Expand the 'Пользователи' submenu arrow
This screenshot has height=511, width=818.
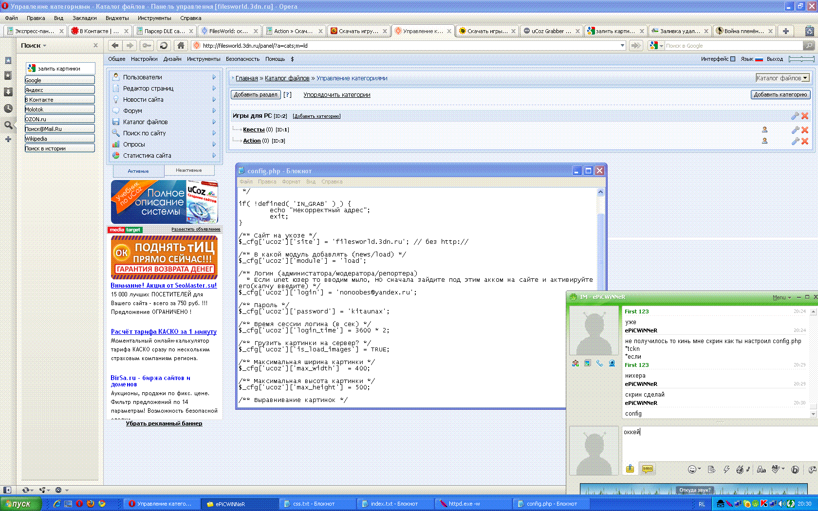click(x=214, y=77)
